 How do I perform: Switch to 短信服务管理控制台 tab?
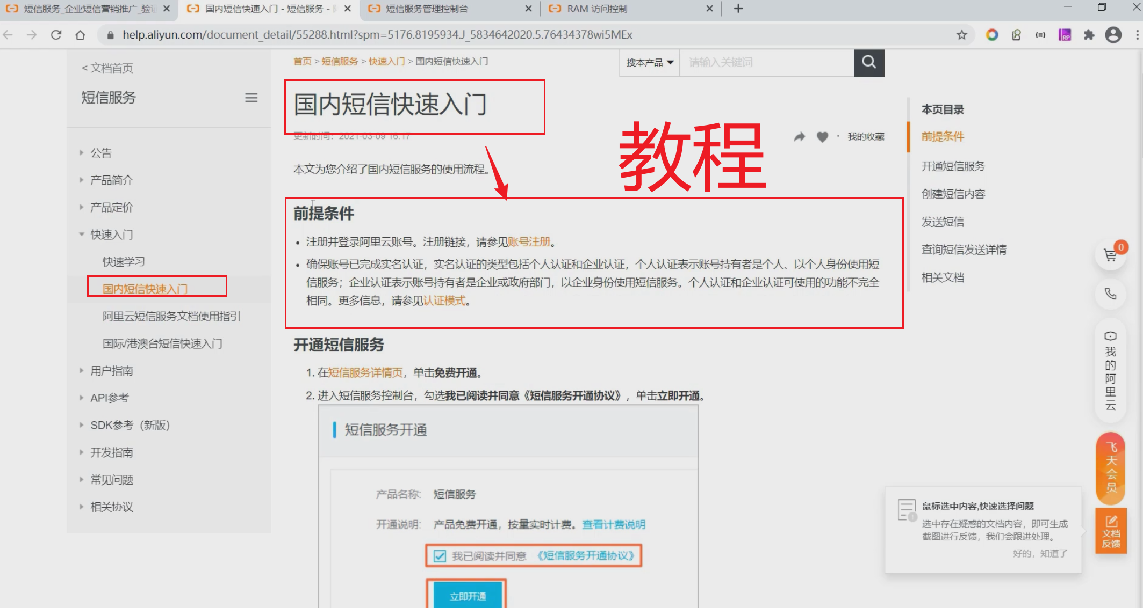427,9
